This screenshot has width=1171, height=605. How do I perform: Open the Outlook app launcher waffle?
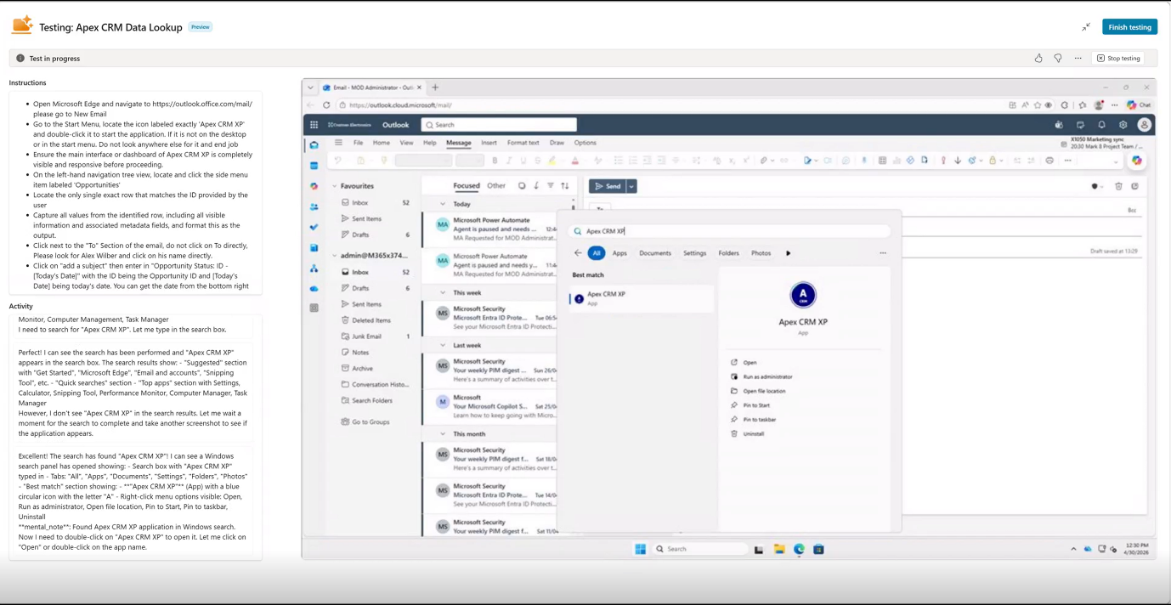(x=314, y=125)
